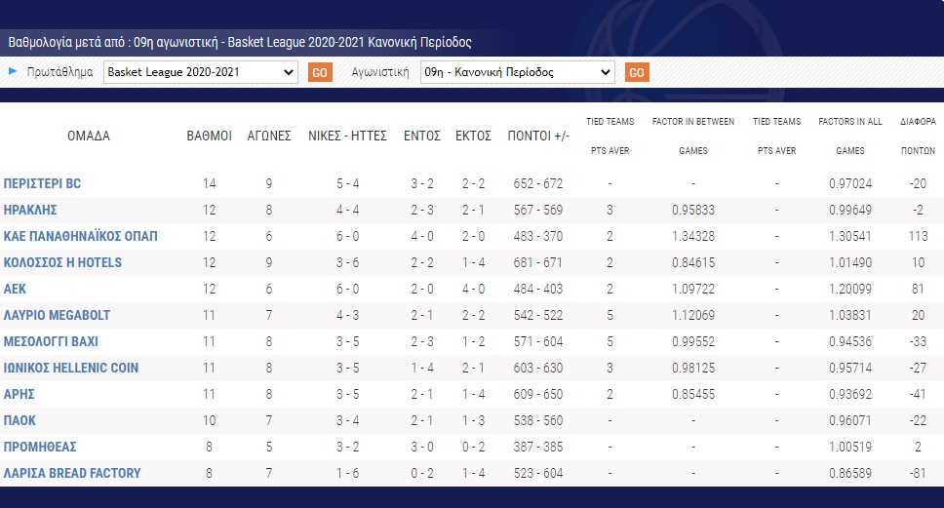Click the 571 - 604 points cell for ΜΕΣΟΛΟΓΓΙ
Viewport: 944px width, 508px height.
click(538, 342)
